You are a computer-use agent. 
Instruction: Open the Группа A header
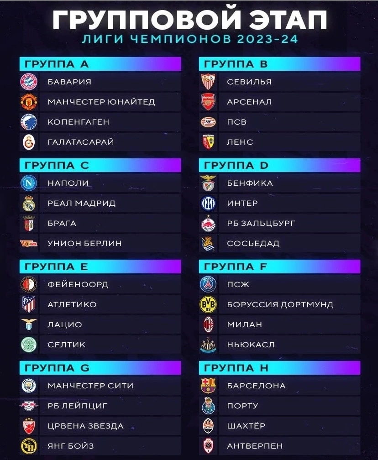pyautogui.click(x=100, y=64)
